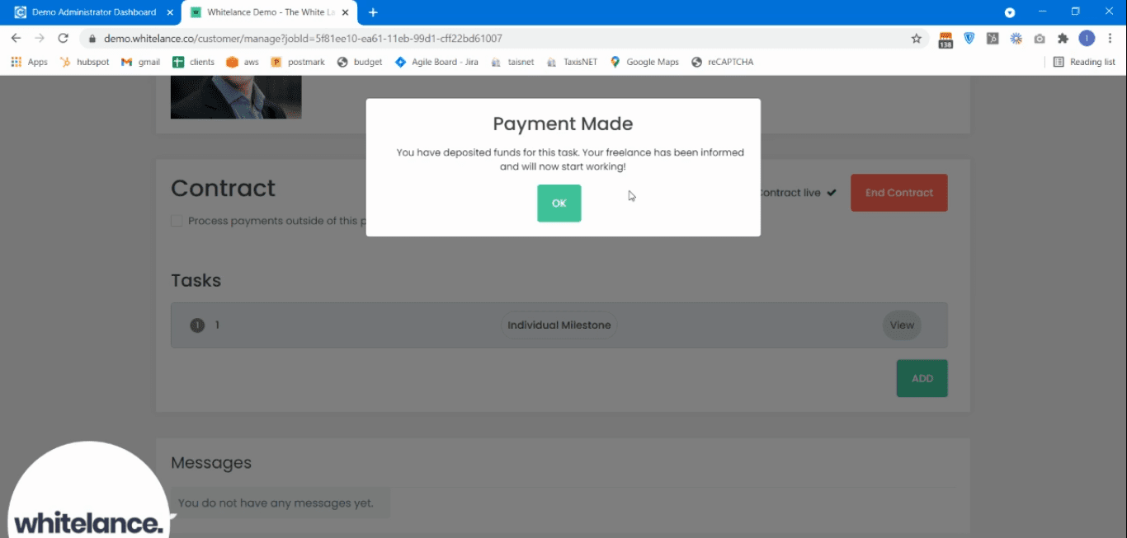Image resolution: width=1127 pixels, height=538 pixels.
Task: Bookmark this page with the star
Action: click(916, 39)
